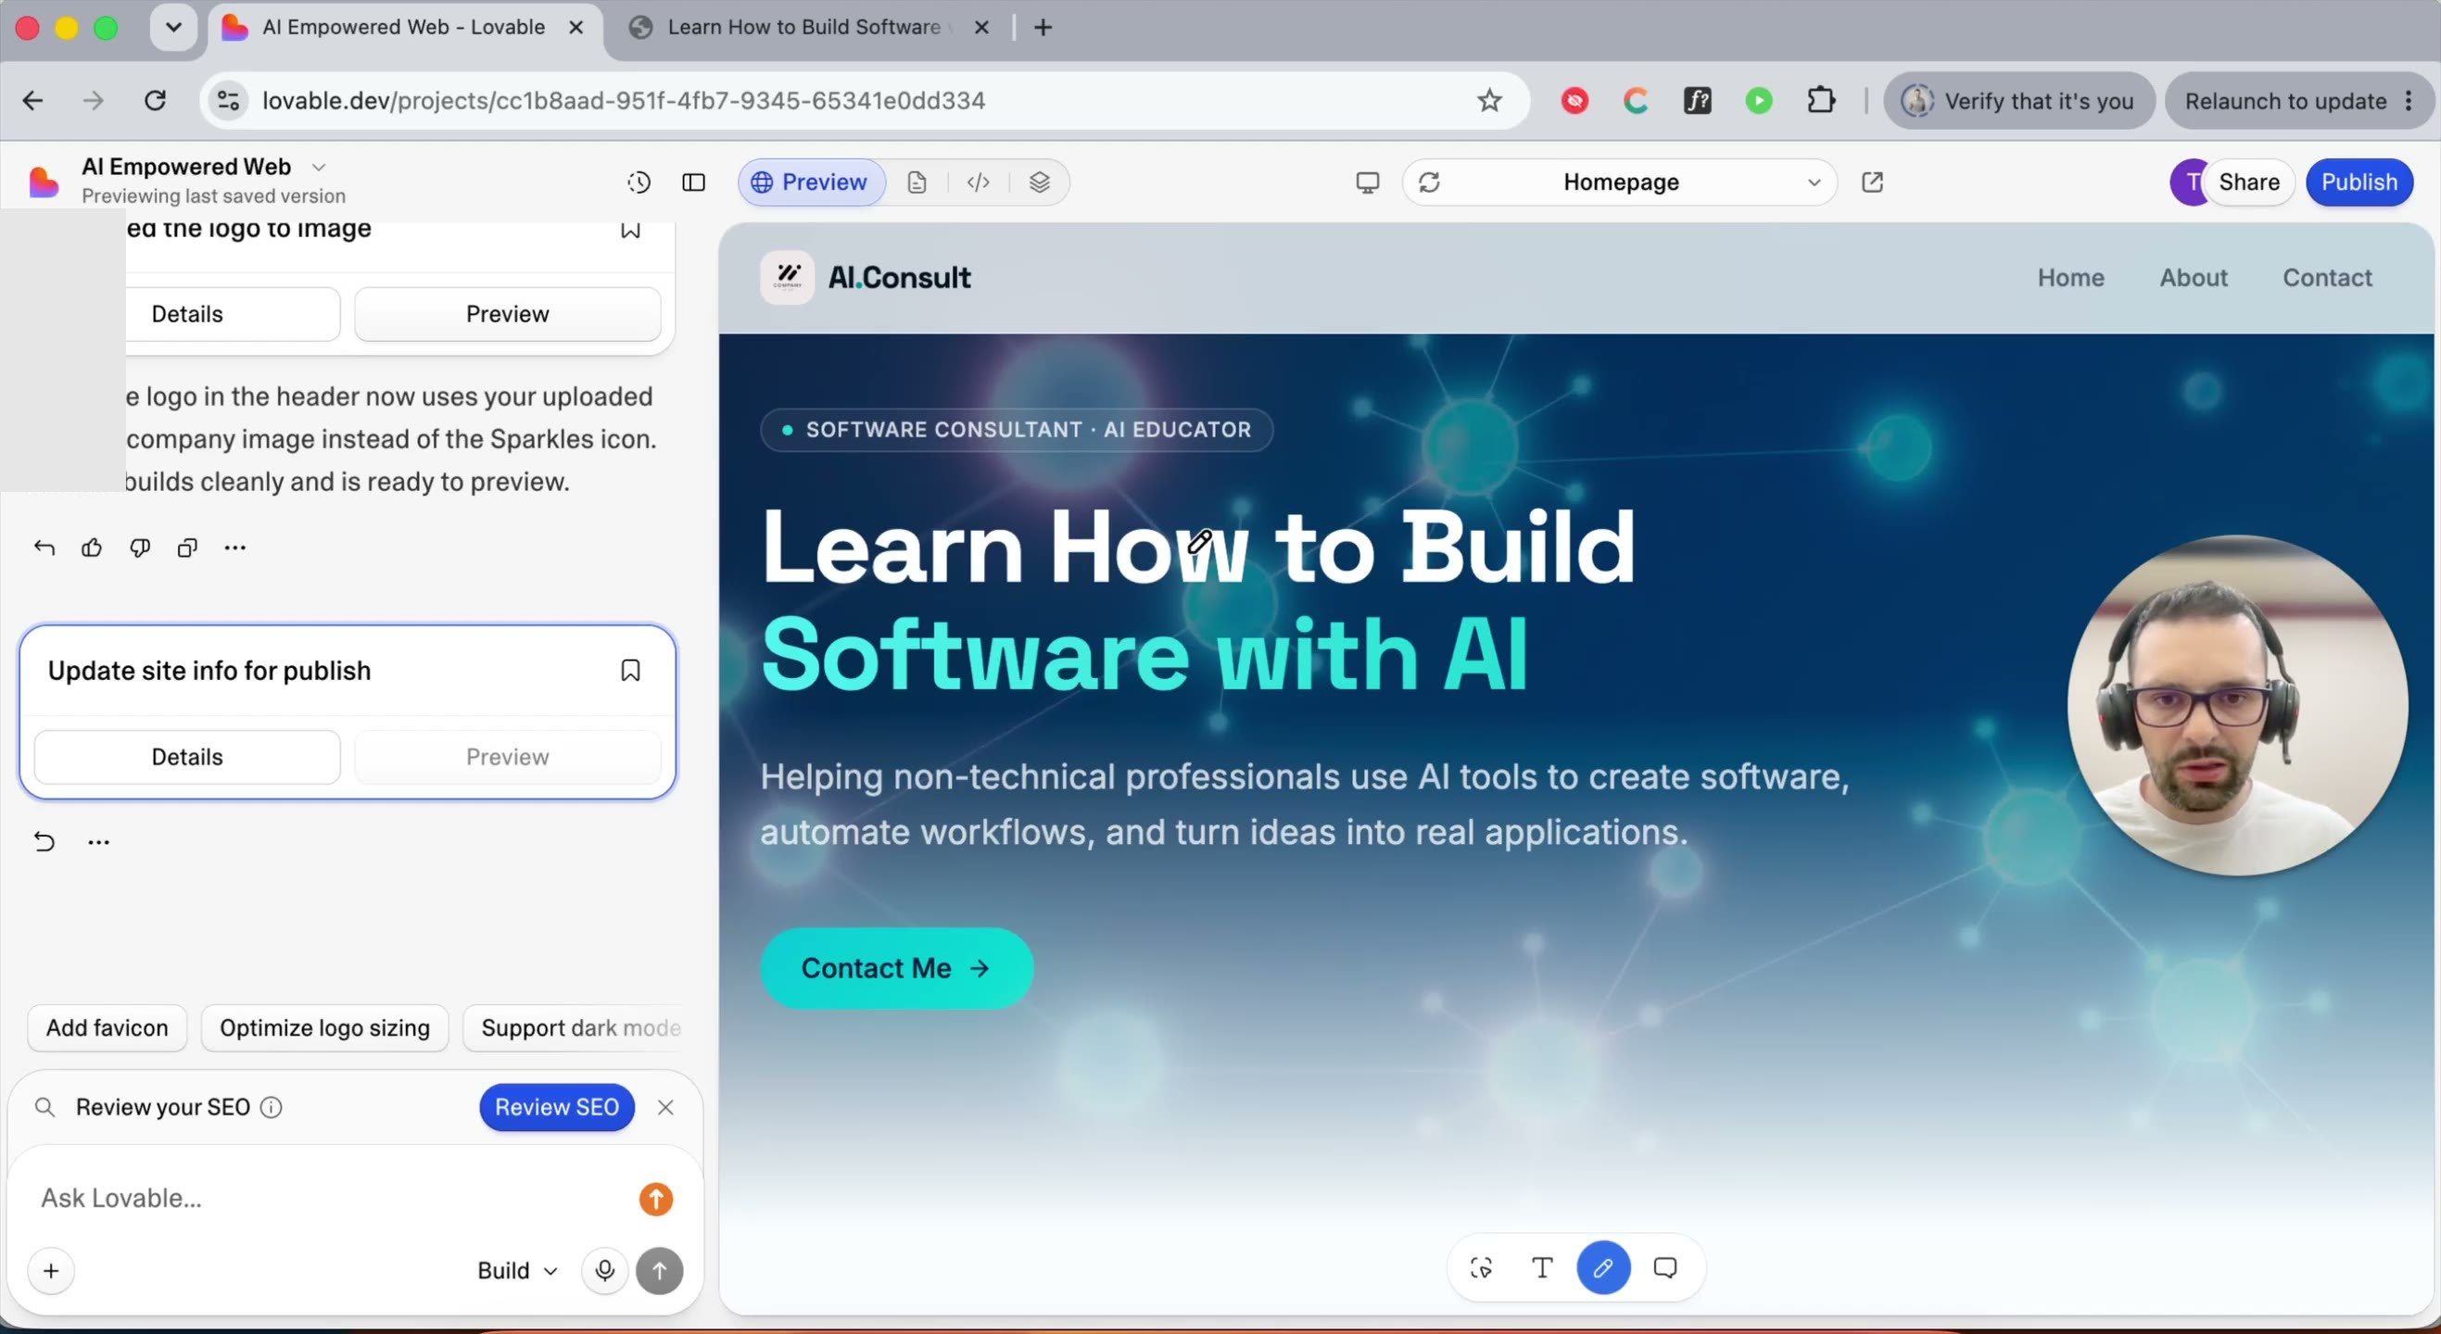This screenshot has height=1334, width=2441.
Task: Open the Build mode dropdown
Action: (516, 1270)
